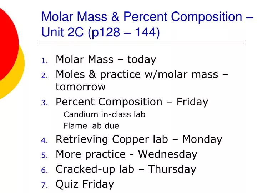257x193 pixels.
Task: Select 'Cracked-up lab – Thursday' item
Action: pyautogui.click(x=126, y=169)
